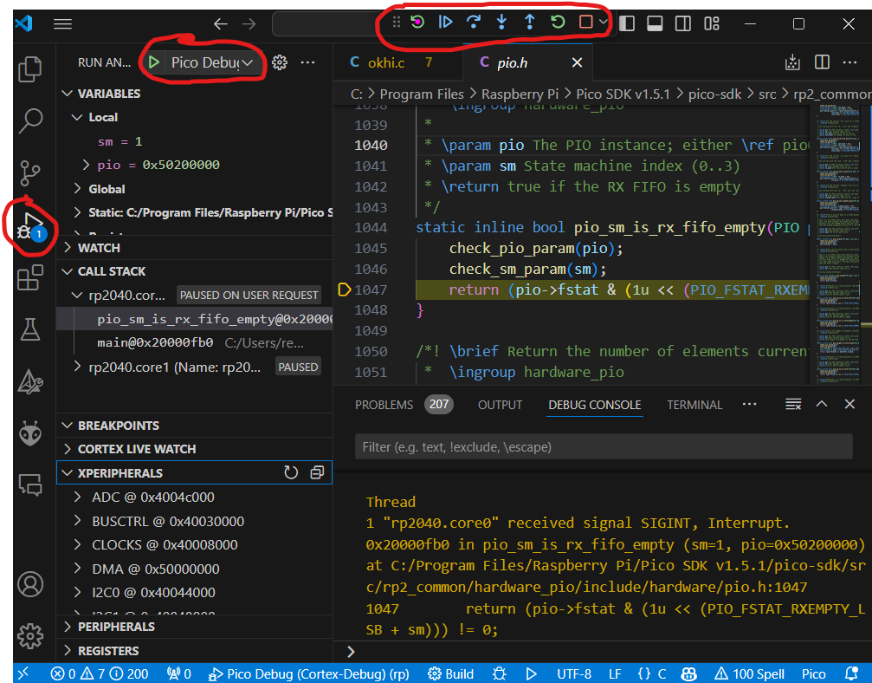Viewport: 872px width, 683px height.
Task: Collapse all XPERIPHERALS entries
Action: (x=317, y=472)
